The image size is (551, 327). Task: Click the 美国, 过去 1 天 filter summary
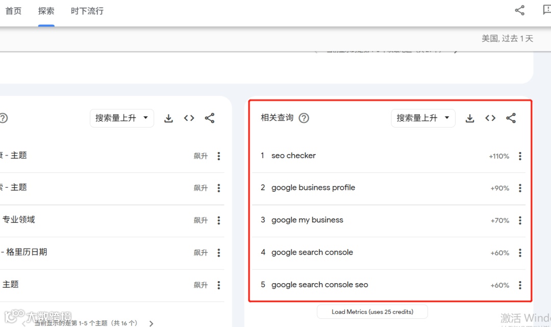coord(507,39)
